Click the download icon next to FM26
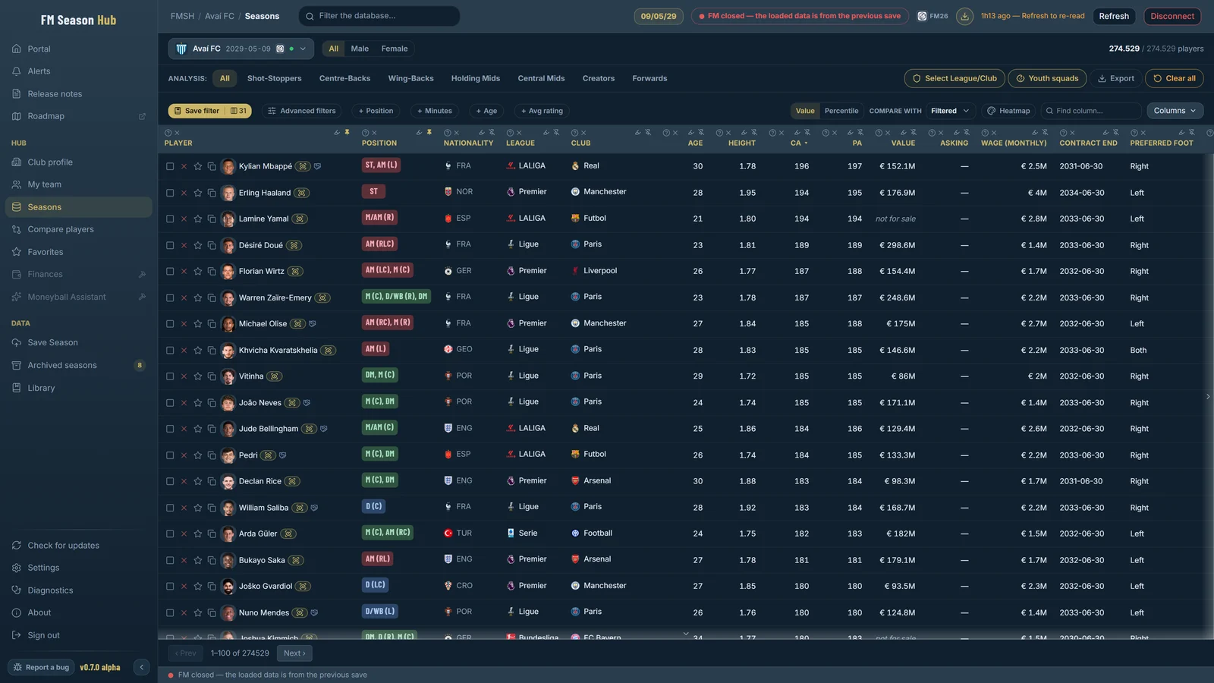The width and height of the screenshot is (1214, 683). tap(964, 16)
